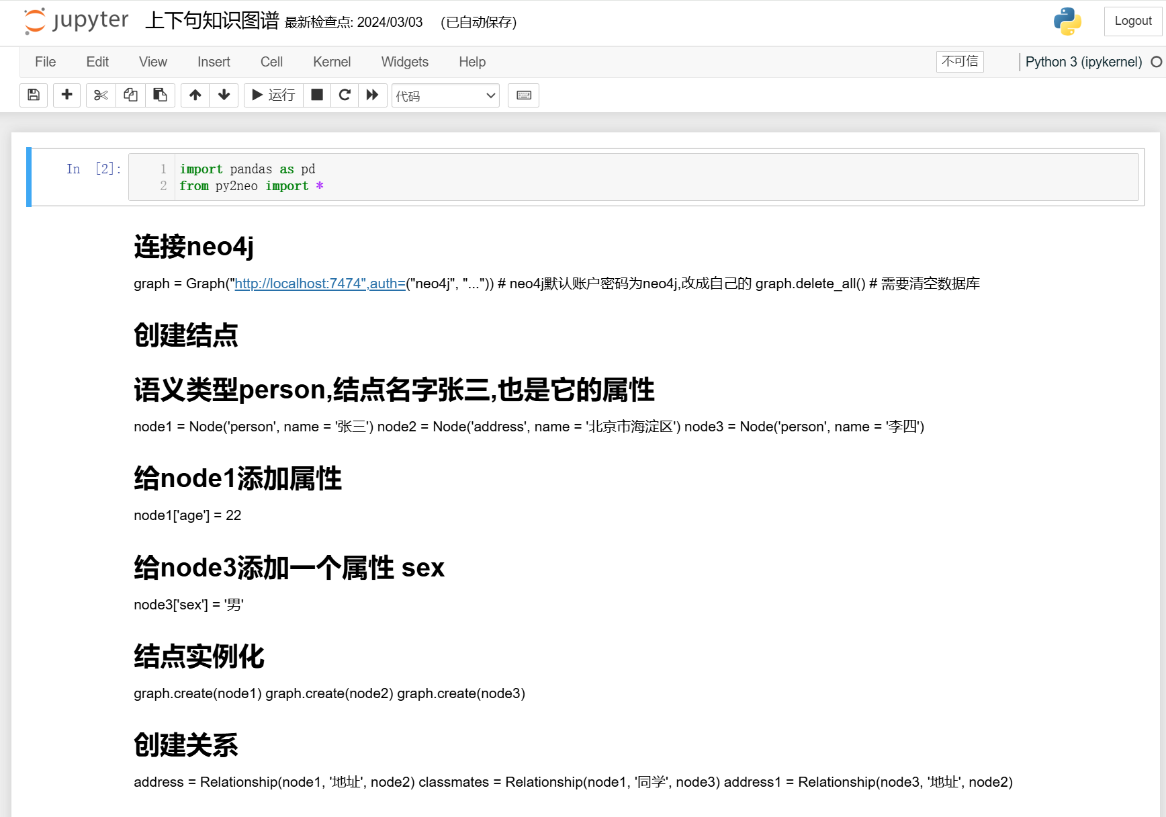Open the Help menu

[x=472, y=62]
